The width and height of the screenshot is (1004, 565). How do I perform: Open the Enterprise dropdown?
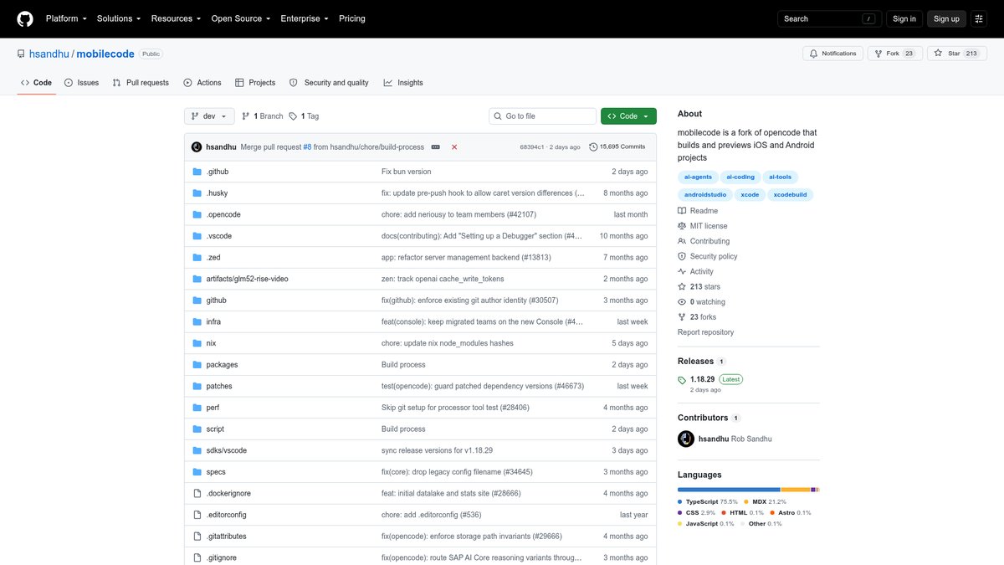pos(305,18)
